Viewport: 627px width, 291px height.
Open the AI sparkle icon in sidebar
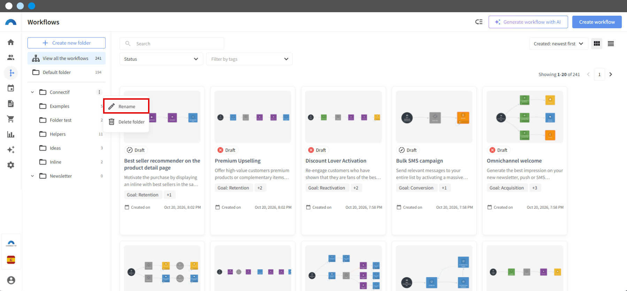tap(11, 150)
